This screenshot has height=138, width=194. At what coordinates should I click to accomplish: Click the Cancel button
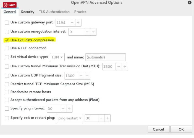pyautogui.click(x=159, y=129)
